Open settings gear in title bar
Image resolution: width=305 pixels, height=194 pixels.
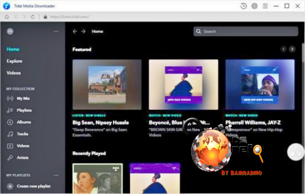254,6
